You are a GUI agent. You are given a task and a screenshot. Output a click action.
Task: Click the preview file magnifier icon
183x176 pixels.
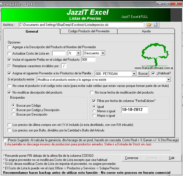(x=156, y=25)
